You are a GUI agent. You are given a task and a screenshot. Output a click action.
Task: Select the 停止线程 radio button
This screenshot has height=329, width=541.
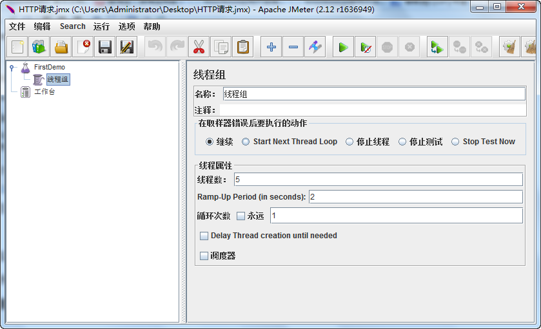tap(349, 142)
